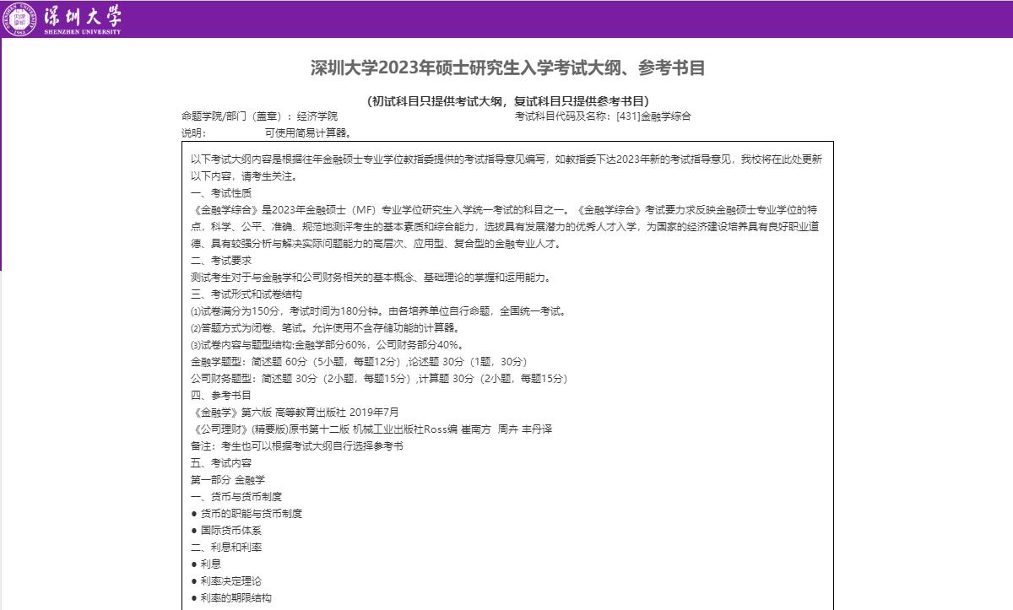Click reference 《公司理财》(精要版)原书第十二版
The image size is (1013, 610).
pyautogui.click(x=372, y=429)
